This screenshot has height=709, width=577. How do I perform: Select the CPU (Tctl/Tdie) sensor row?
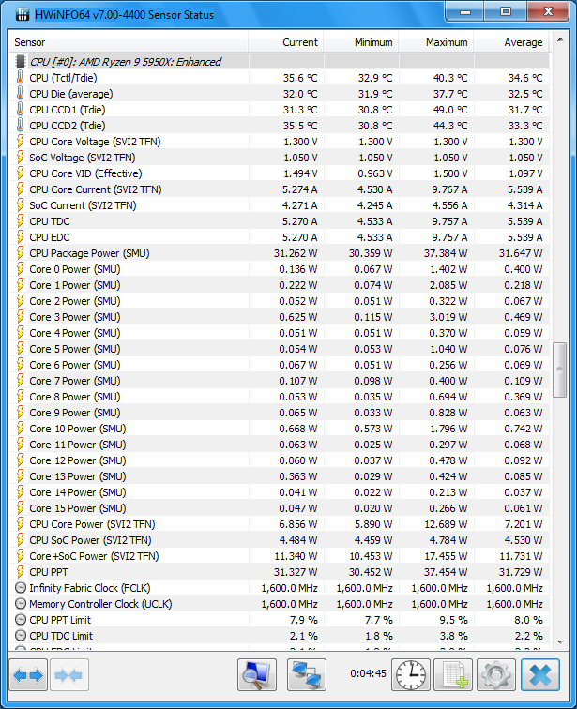(62, 78)
